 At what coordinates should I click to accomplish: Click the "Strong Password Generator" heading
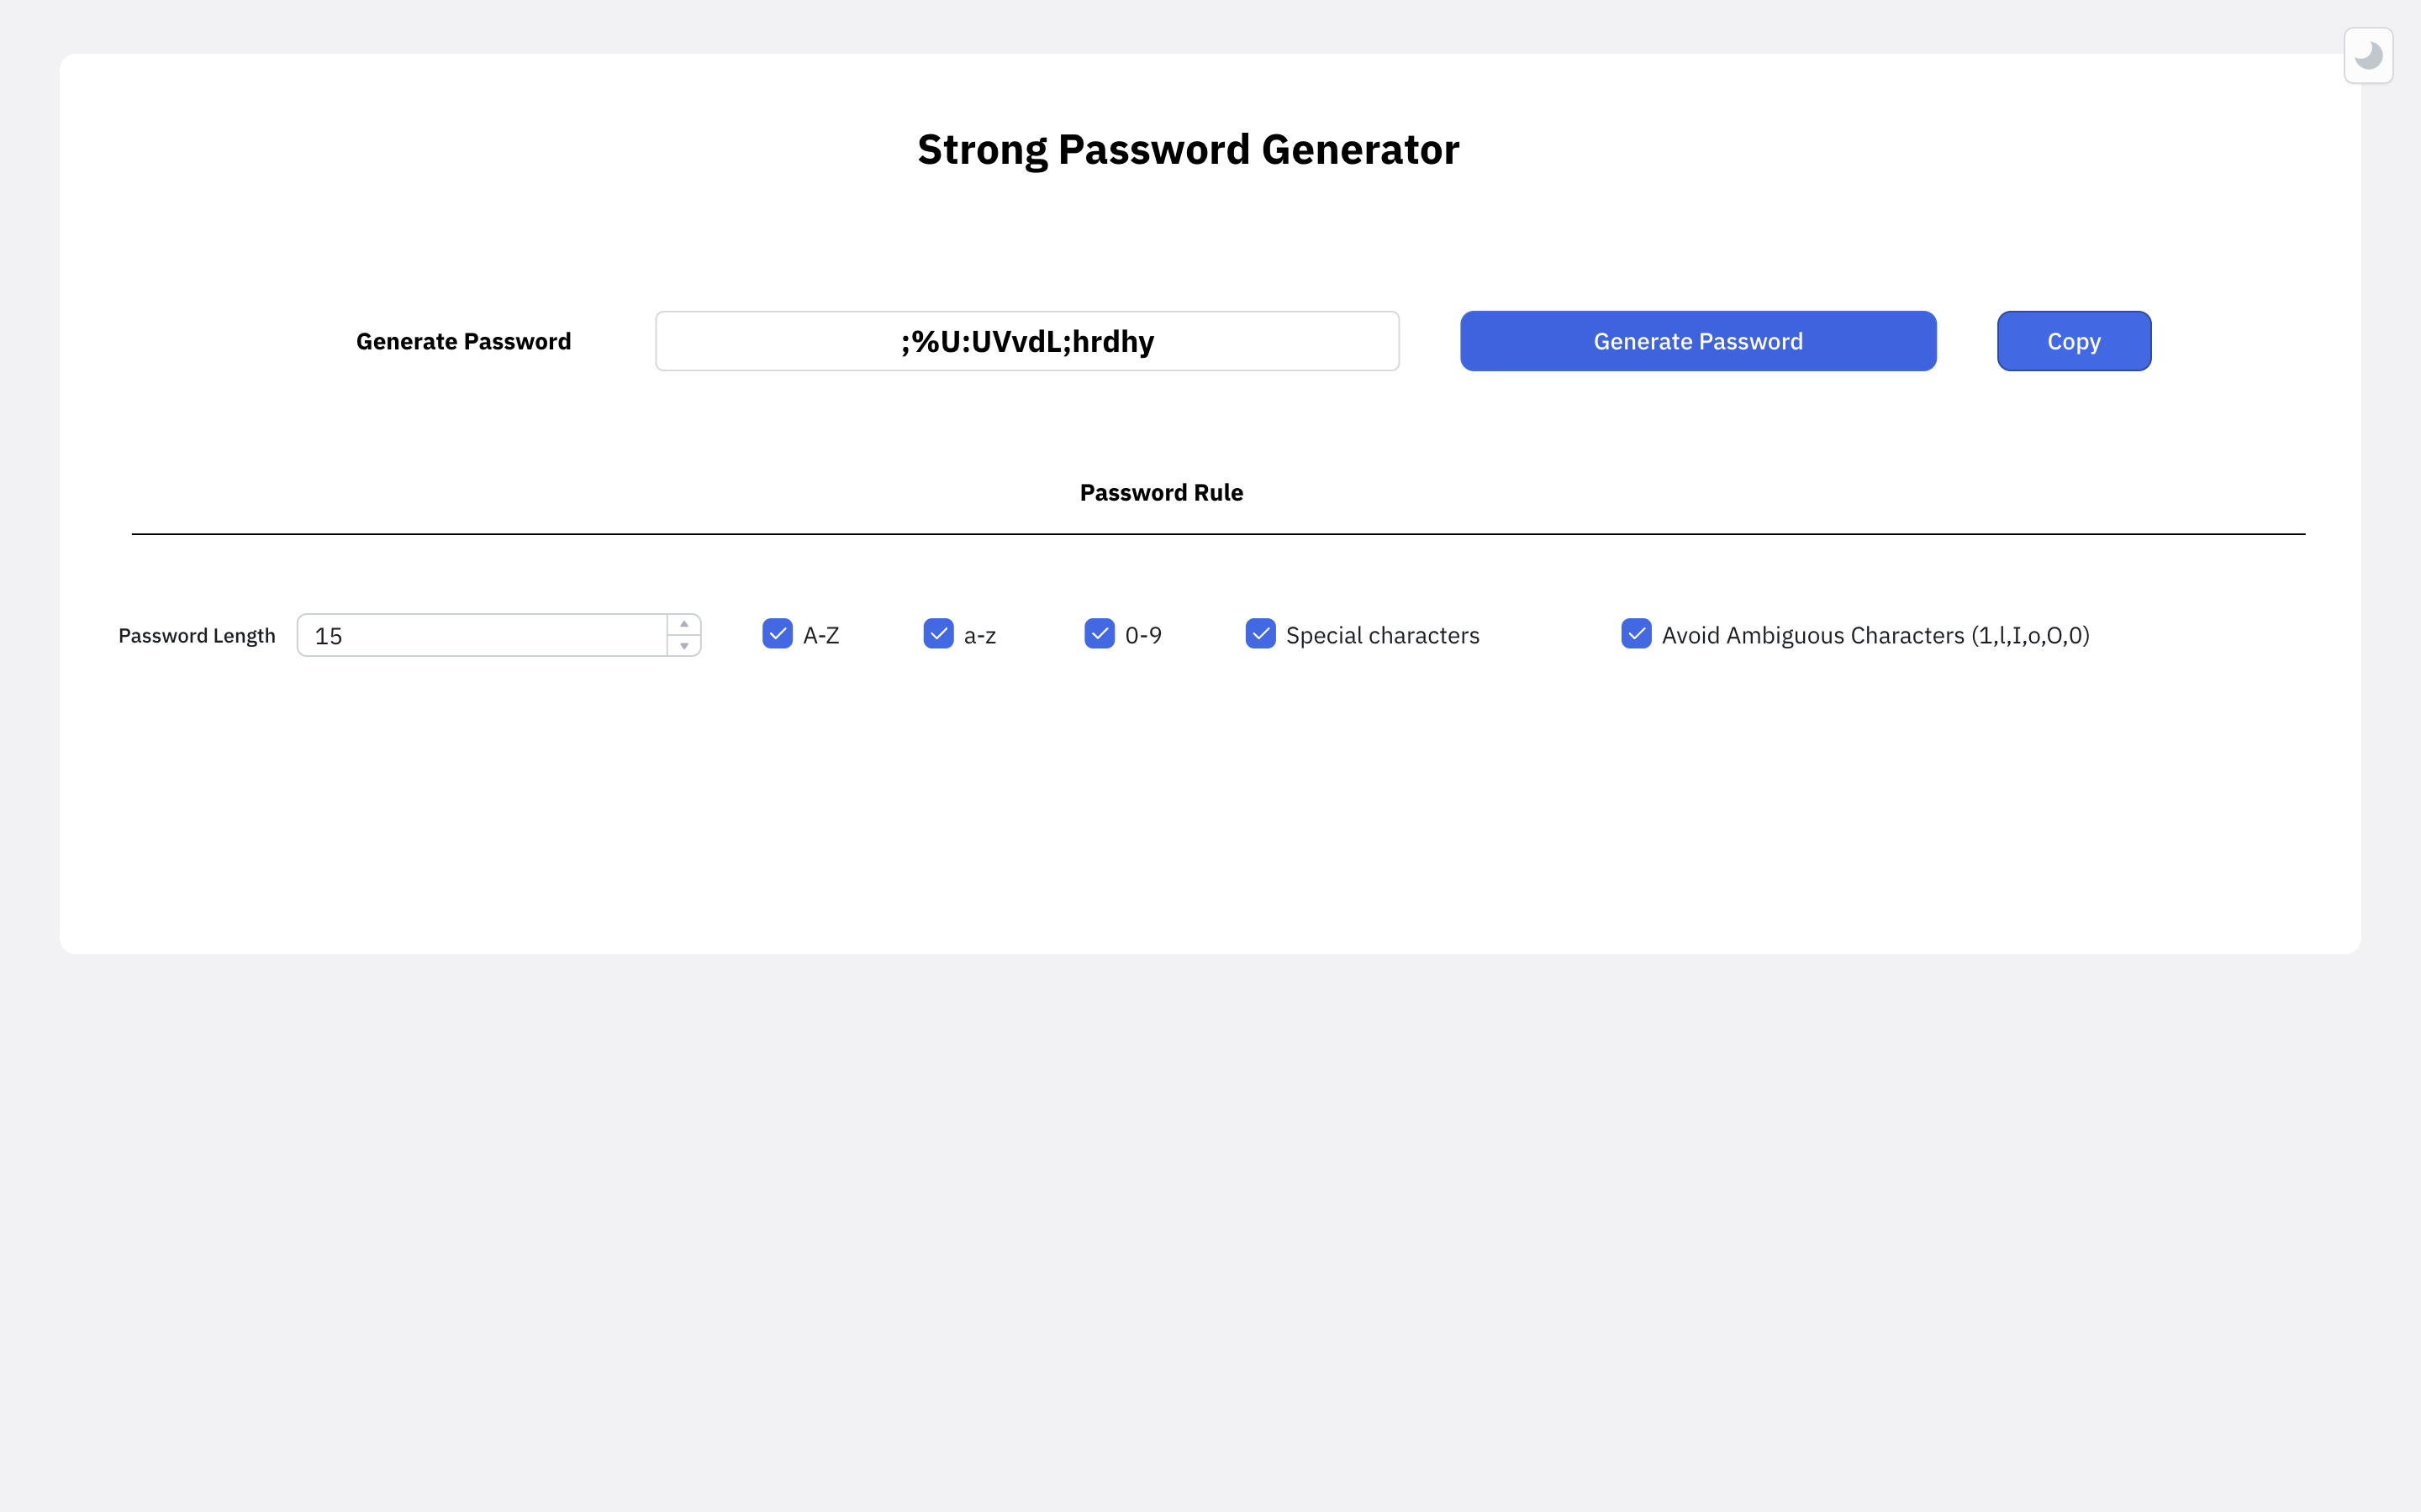[x=1188, y=150]
